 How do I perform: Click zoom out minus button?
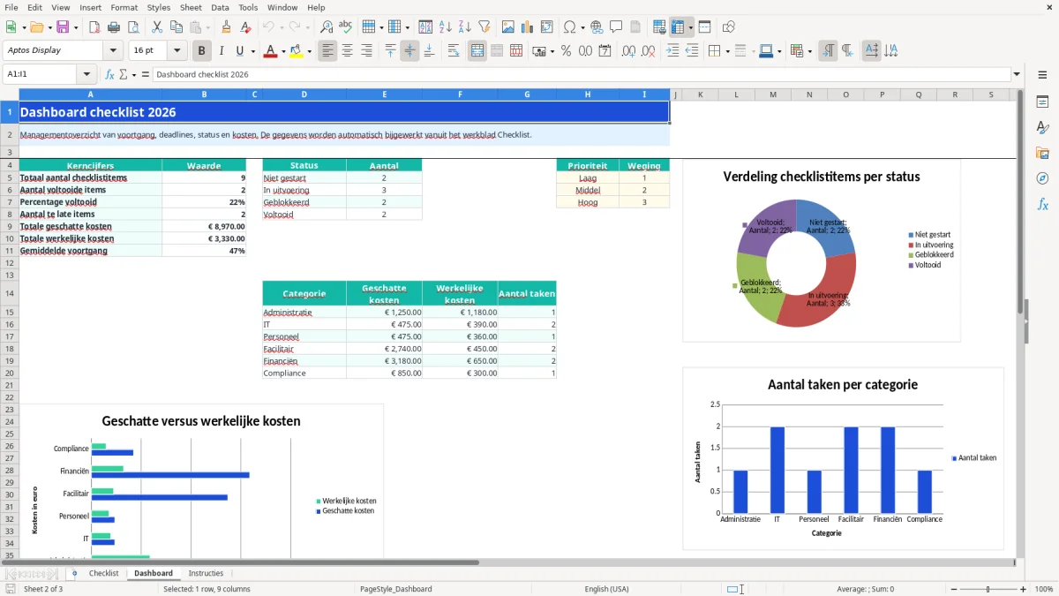952,589
